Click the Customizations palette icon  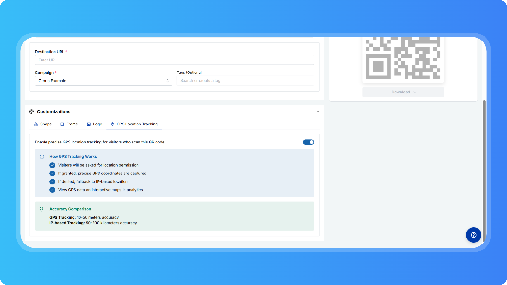tap(31, 111)
